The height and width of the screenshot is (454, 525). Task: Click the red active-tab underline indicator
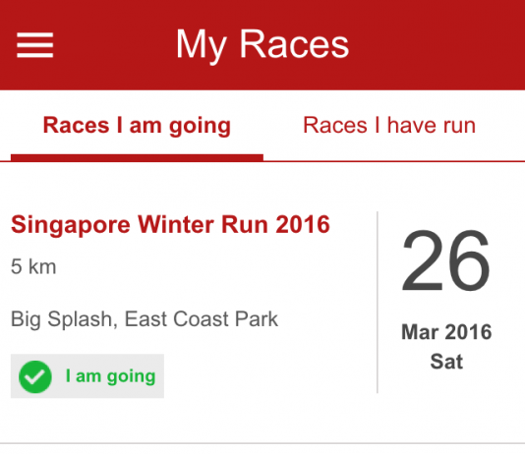[137, 157]
